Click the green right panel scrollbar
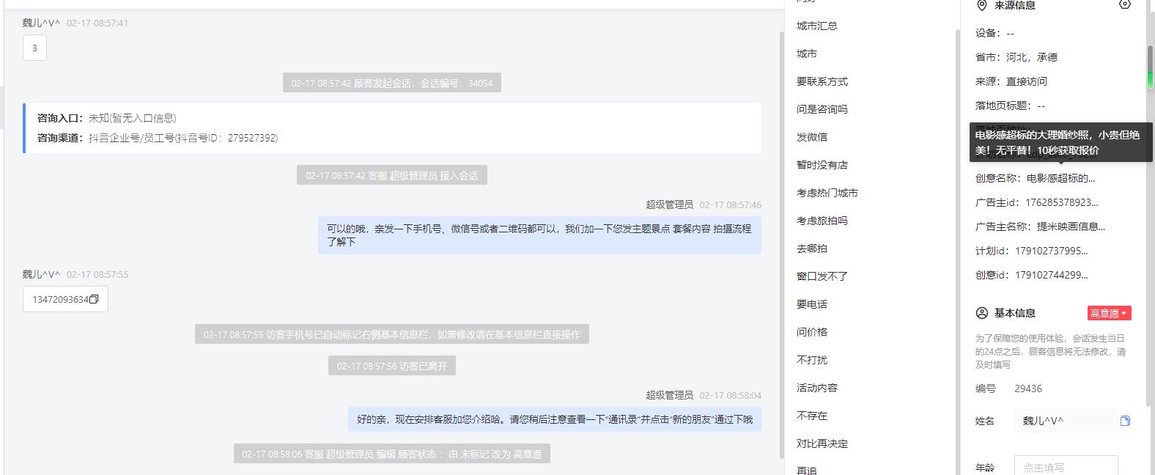 tap(1150, 67)
